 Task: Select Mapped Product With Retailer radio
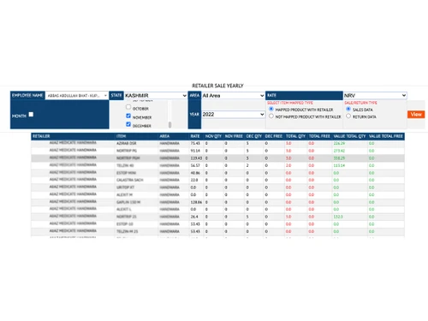click(x=271, y=109)
